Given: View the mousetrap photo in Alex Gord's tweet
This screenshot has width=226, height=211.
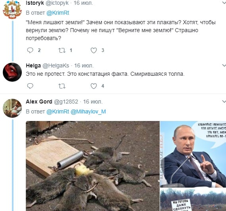Looking at the screenshot, I should pyautogui.click(x=93, y=166).
